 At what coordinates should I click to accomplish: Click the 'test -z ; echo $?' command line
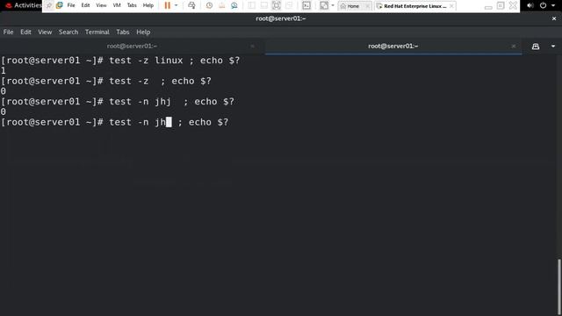click(106, 81)
